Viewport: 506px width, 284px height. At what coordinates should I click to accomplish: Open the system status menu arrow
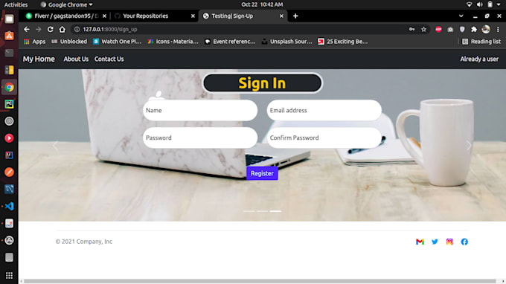point(499,4)
